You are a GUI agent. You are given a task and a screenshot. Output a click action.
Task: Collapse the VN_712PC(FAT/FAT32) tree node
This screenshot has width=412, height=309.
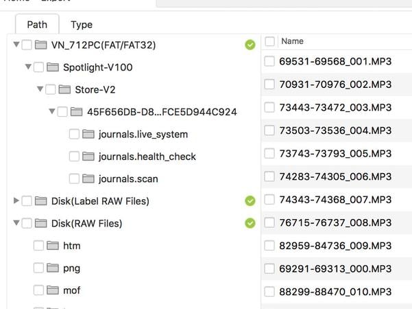point(16,45)
